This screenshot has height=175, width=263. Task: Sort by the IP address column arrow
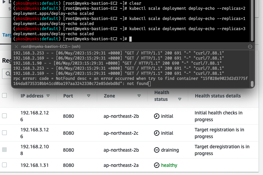(x=48, y=96)
